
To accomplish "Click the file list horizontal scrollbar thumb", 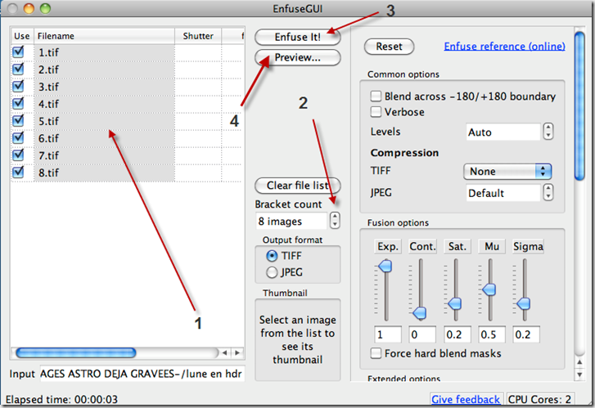I will point(76,352).
